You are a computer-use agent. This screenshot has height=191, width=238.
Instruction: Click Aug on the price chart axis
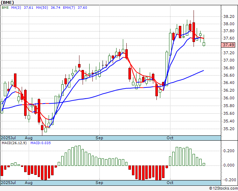(29, 138)
